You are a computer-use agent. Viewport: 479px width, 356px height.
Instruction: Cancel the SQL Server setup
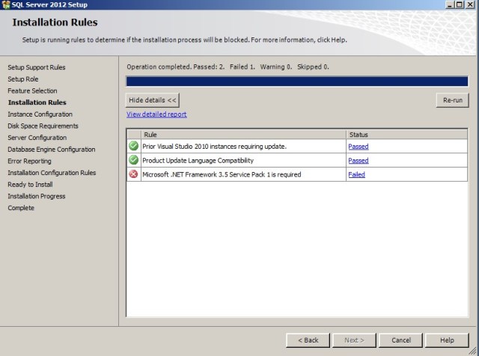pyautogui.click(x=401, y=340)
